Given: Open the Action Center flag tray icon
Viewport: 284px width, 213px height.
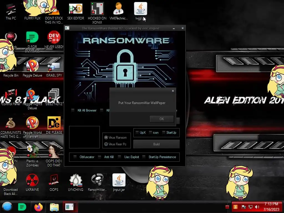Looking at the screenshot, I should coord(244,207).
